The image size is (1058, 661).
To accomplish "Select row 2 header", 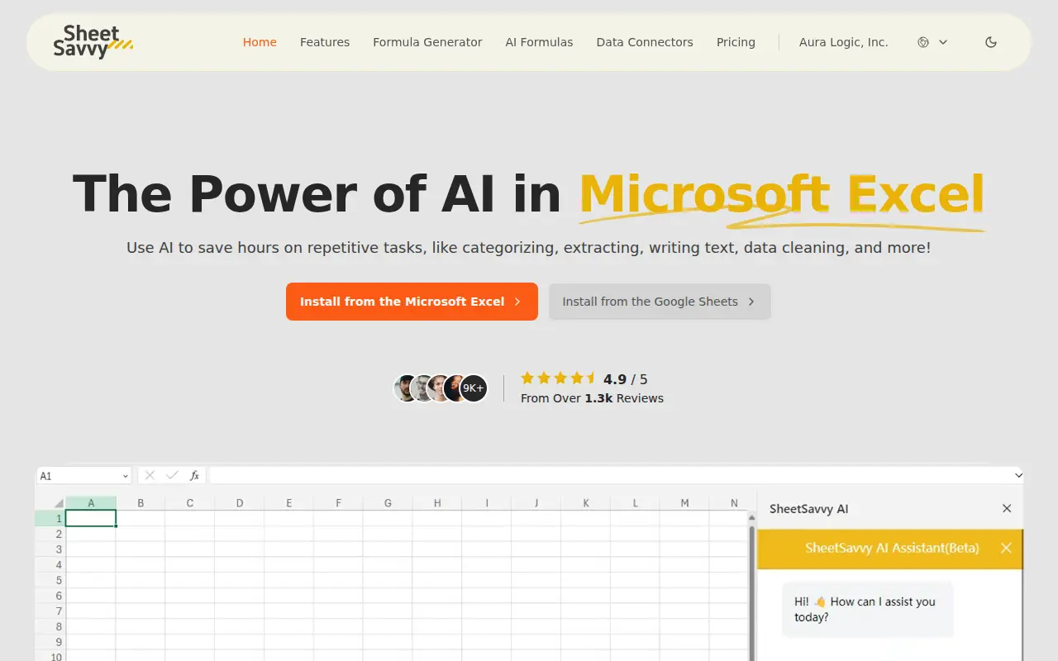I will coord(50,535).
